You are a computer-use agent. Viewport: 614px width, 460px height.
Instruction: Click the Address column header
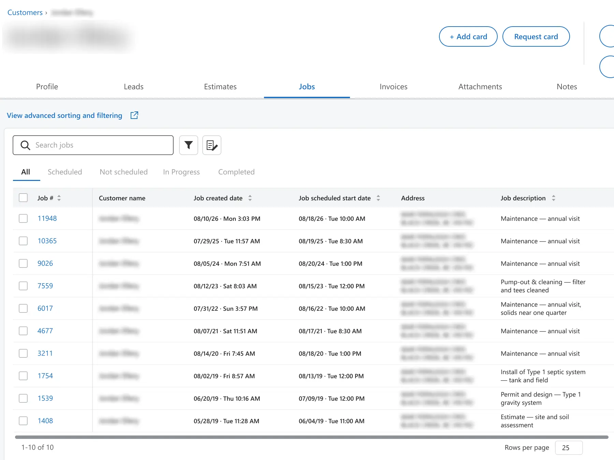coord(413,198)
